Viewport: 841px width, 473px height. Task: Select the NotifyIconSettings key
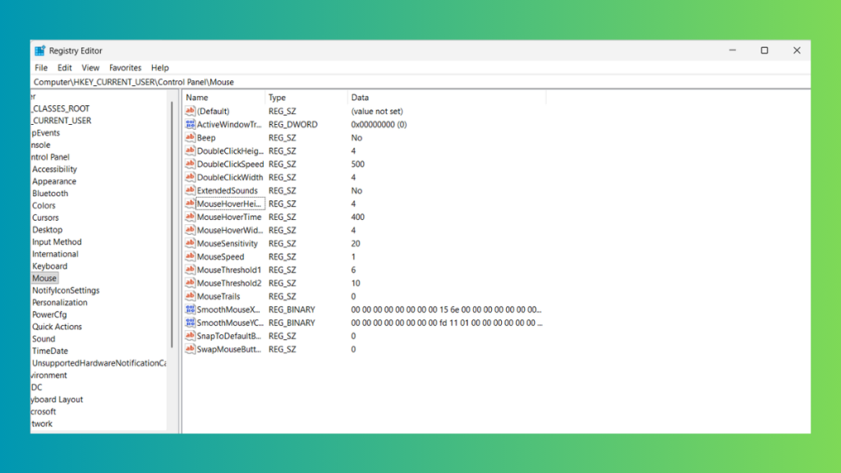coord(66,290)
